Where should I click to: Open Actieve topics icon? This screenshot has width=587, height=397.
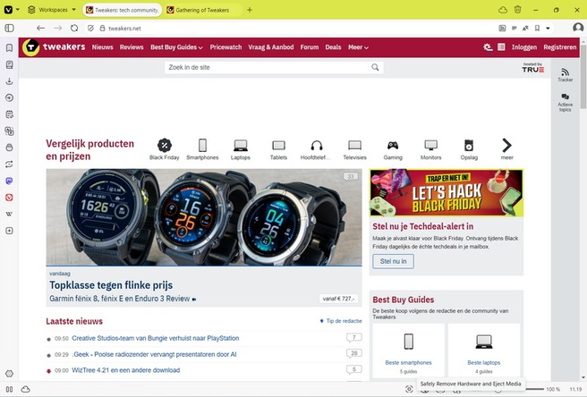coord(565,102)
